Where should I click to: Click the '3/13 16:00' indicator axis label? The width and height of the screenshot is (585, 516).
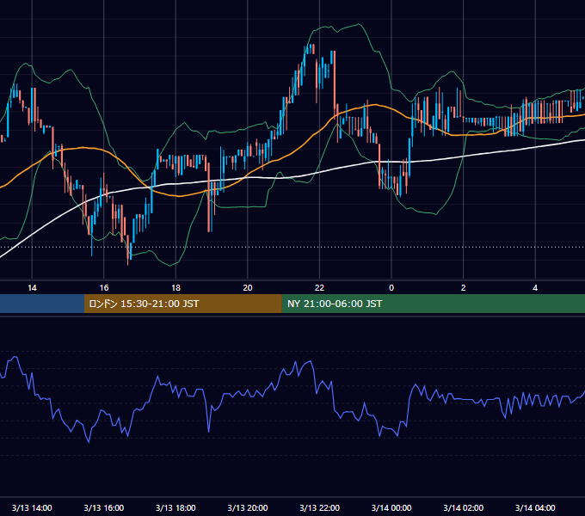[x=104, y=507]
